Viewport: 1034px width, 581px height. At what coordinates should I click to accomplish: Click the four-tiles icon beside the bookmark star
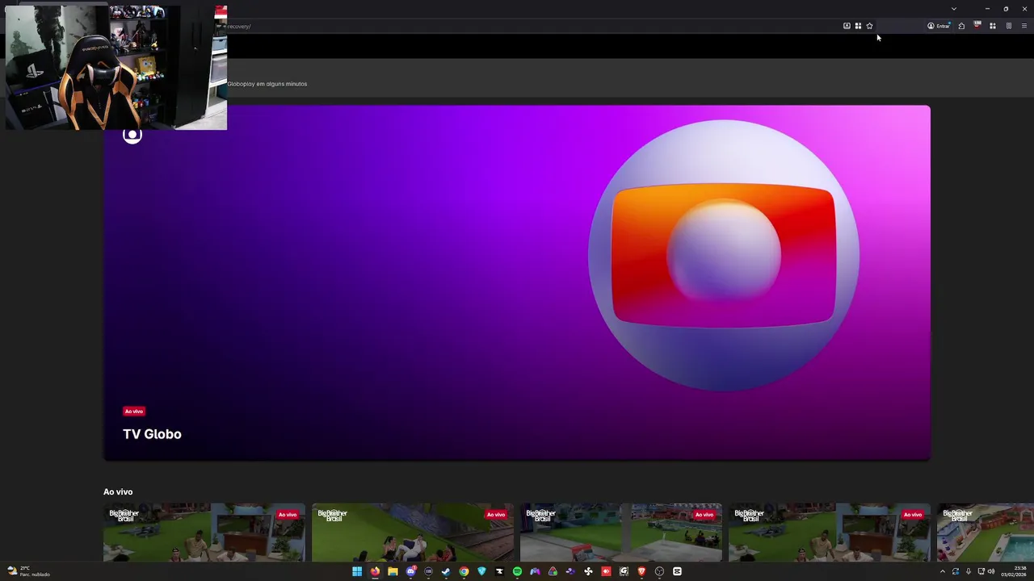858,26
